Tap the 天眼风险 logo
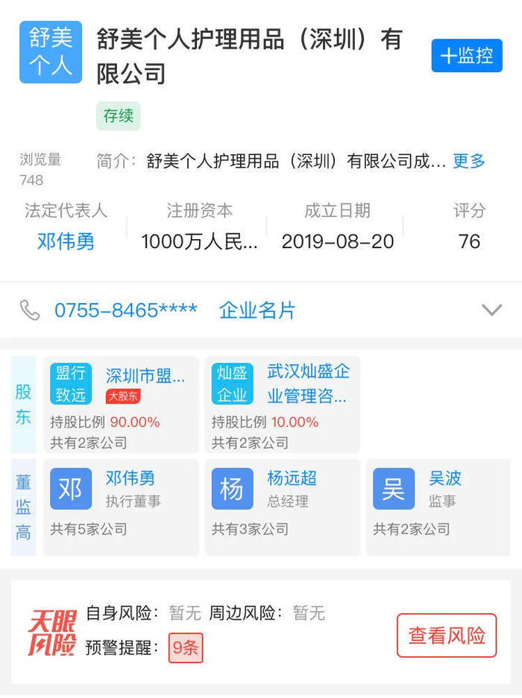This screenshot has width=522, height=698. point(52,632)
